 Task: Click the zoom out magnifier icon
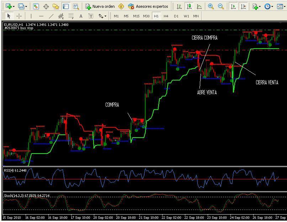[x=221, y=6]
